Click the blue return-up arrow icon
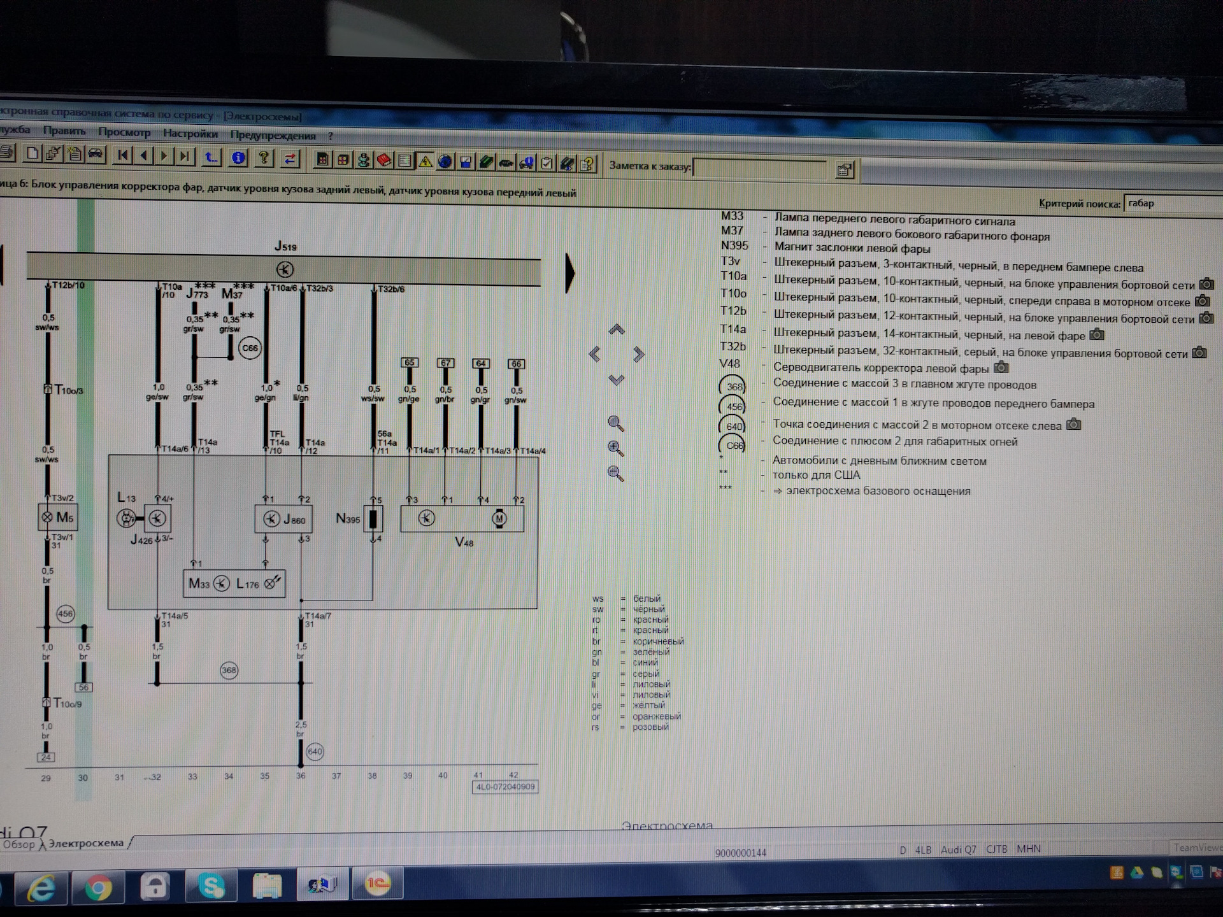 click(211, 157)
